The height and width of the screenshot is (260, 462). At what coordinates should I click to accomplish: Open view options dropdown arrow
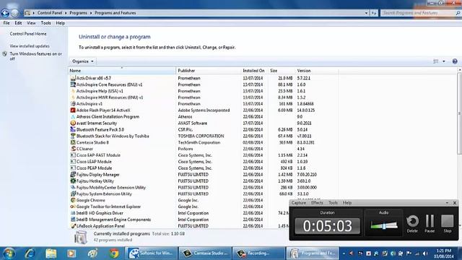[x=444, y=61]
